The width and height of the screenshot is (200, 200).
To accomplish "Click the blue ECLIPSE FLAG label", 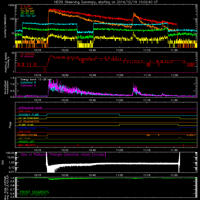I will (x=27, y=128).
